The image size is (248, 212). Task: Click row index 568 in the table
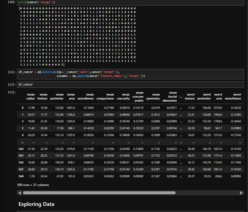[21, 176]
